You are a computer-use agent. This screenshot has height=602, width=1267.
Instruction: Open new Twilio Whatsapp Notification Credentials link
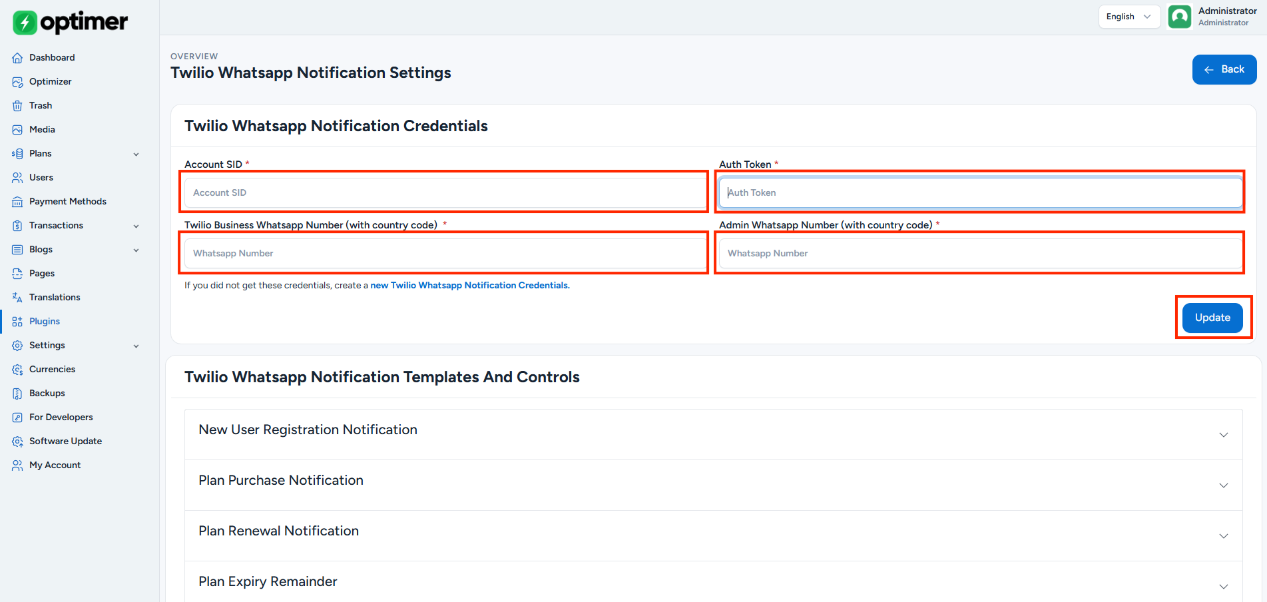point(470,286)
